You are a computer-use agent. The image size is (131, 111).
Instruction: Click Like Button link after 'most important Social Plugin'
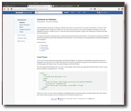tap(61, 67)
